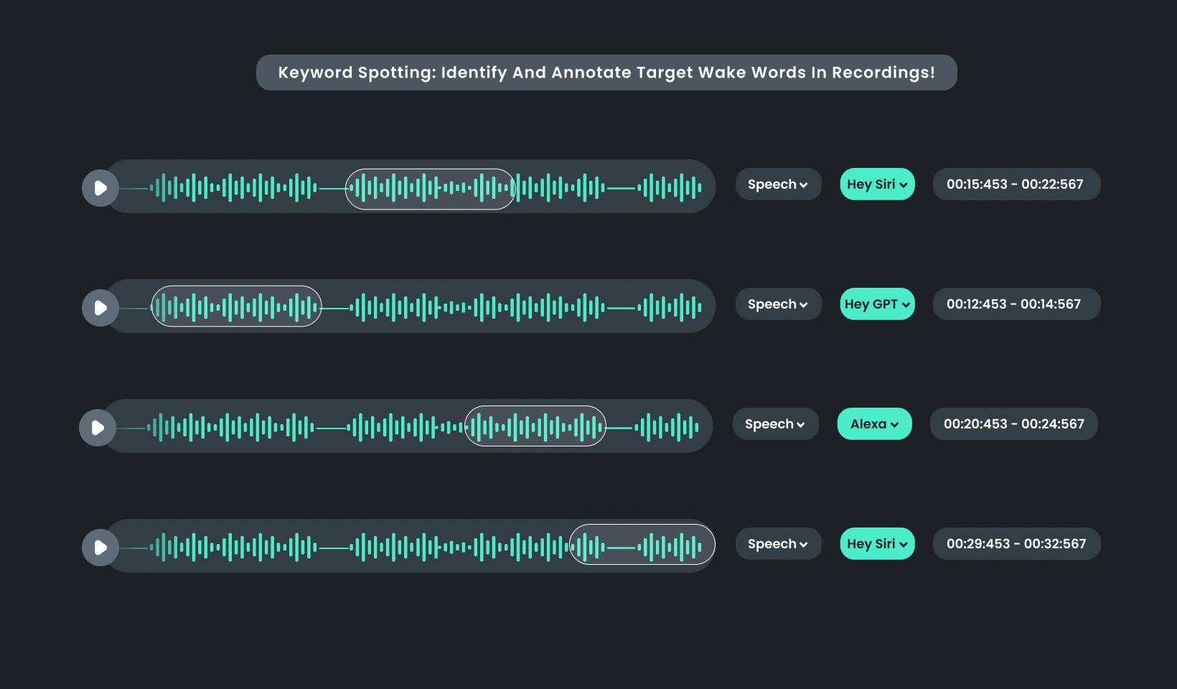Open Speech dropdown in Alexa row
1177x689 pixels.
click(x=775, y=424)
